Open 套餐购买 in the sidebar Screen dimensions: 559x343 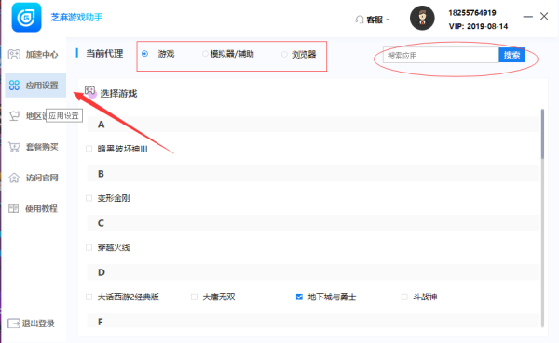35,147
